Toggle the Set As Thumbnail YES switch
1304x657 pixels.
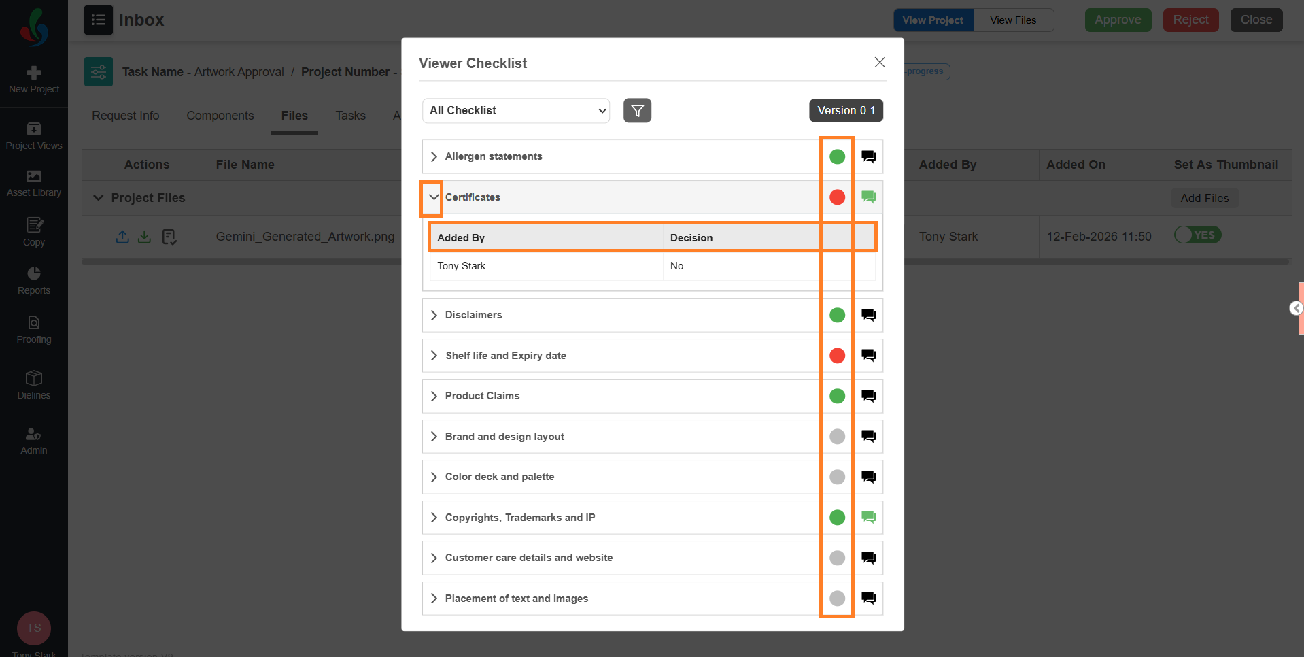click(x=1198, y=235)
